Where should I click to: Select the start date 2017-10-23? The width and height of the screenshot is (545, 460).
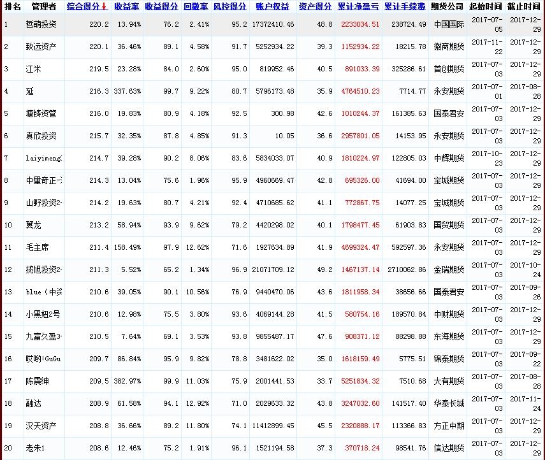coord(487,158)
